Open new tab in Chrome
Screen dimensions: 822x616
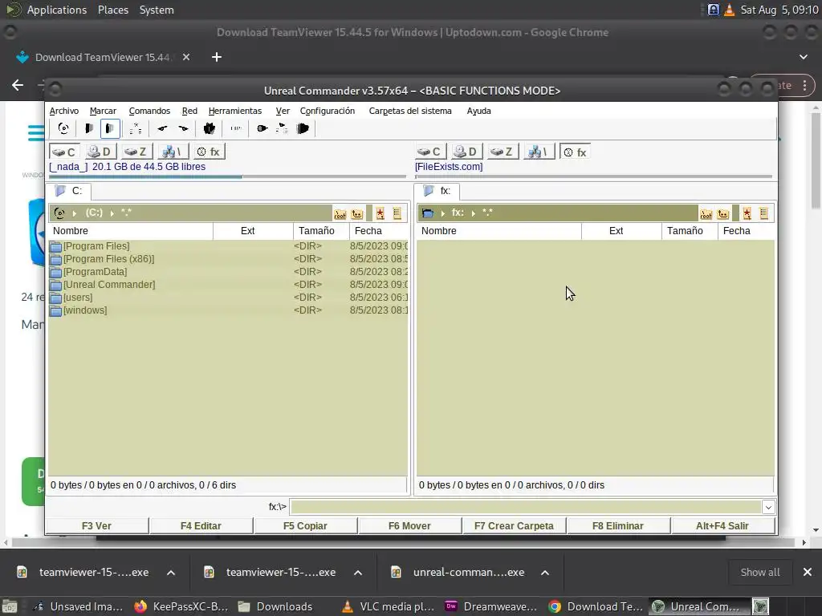[x=217, y=57]
